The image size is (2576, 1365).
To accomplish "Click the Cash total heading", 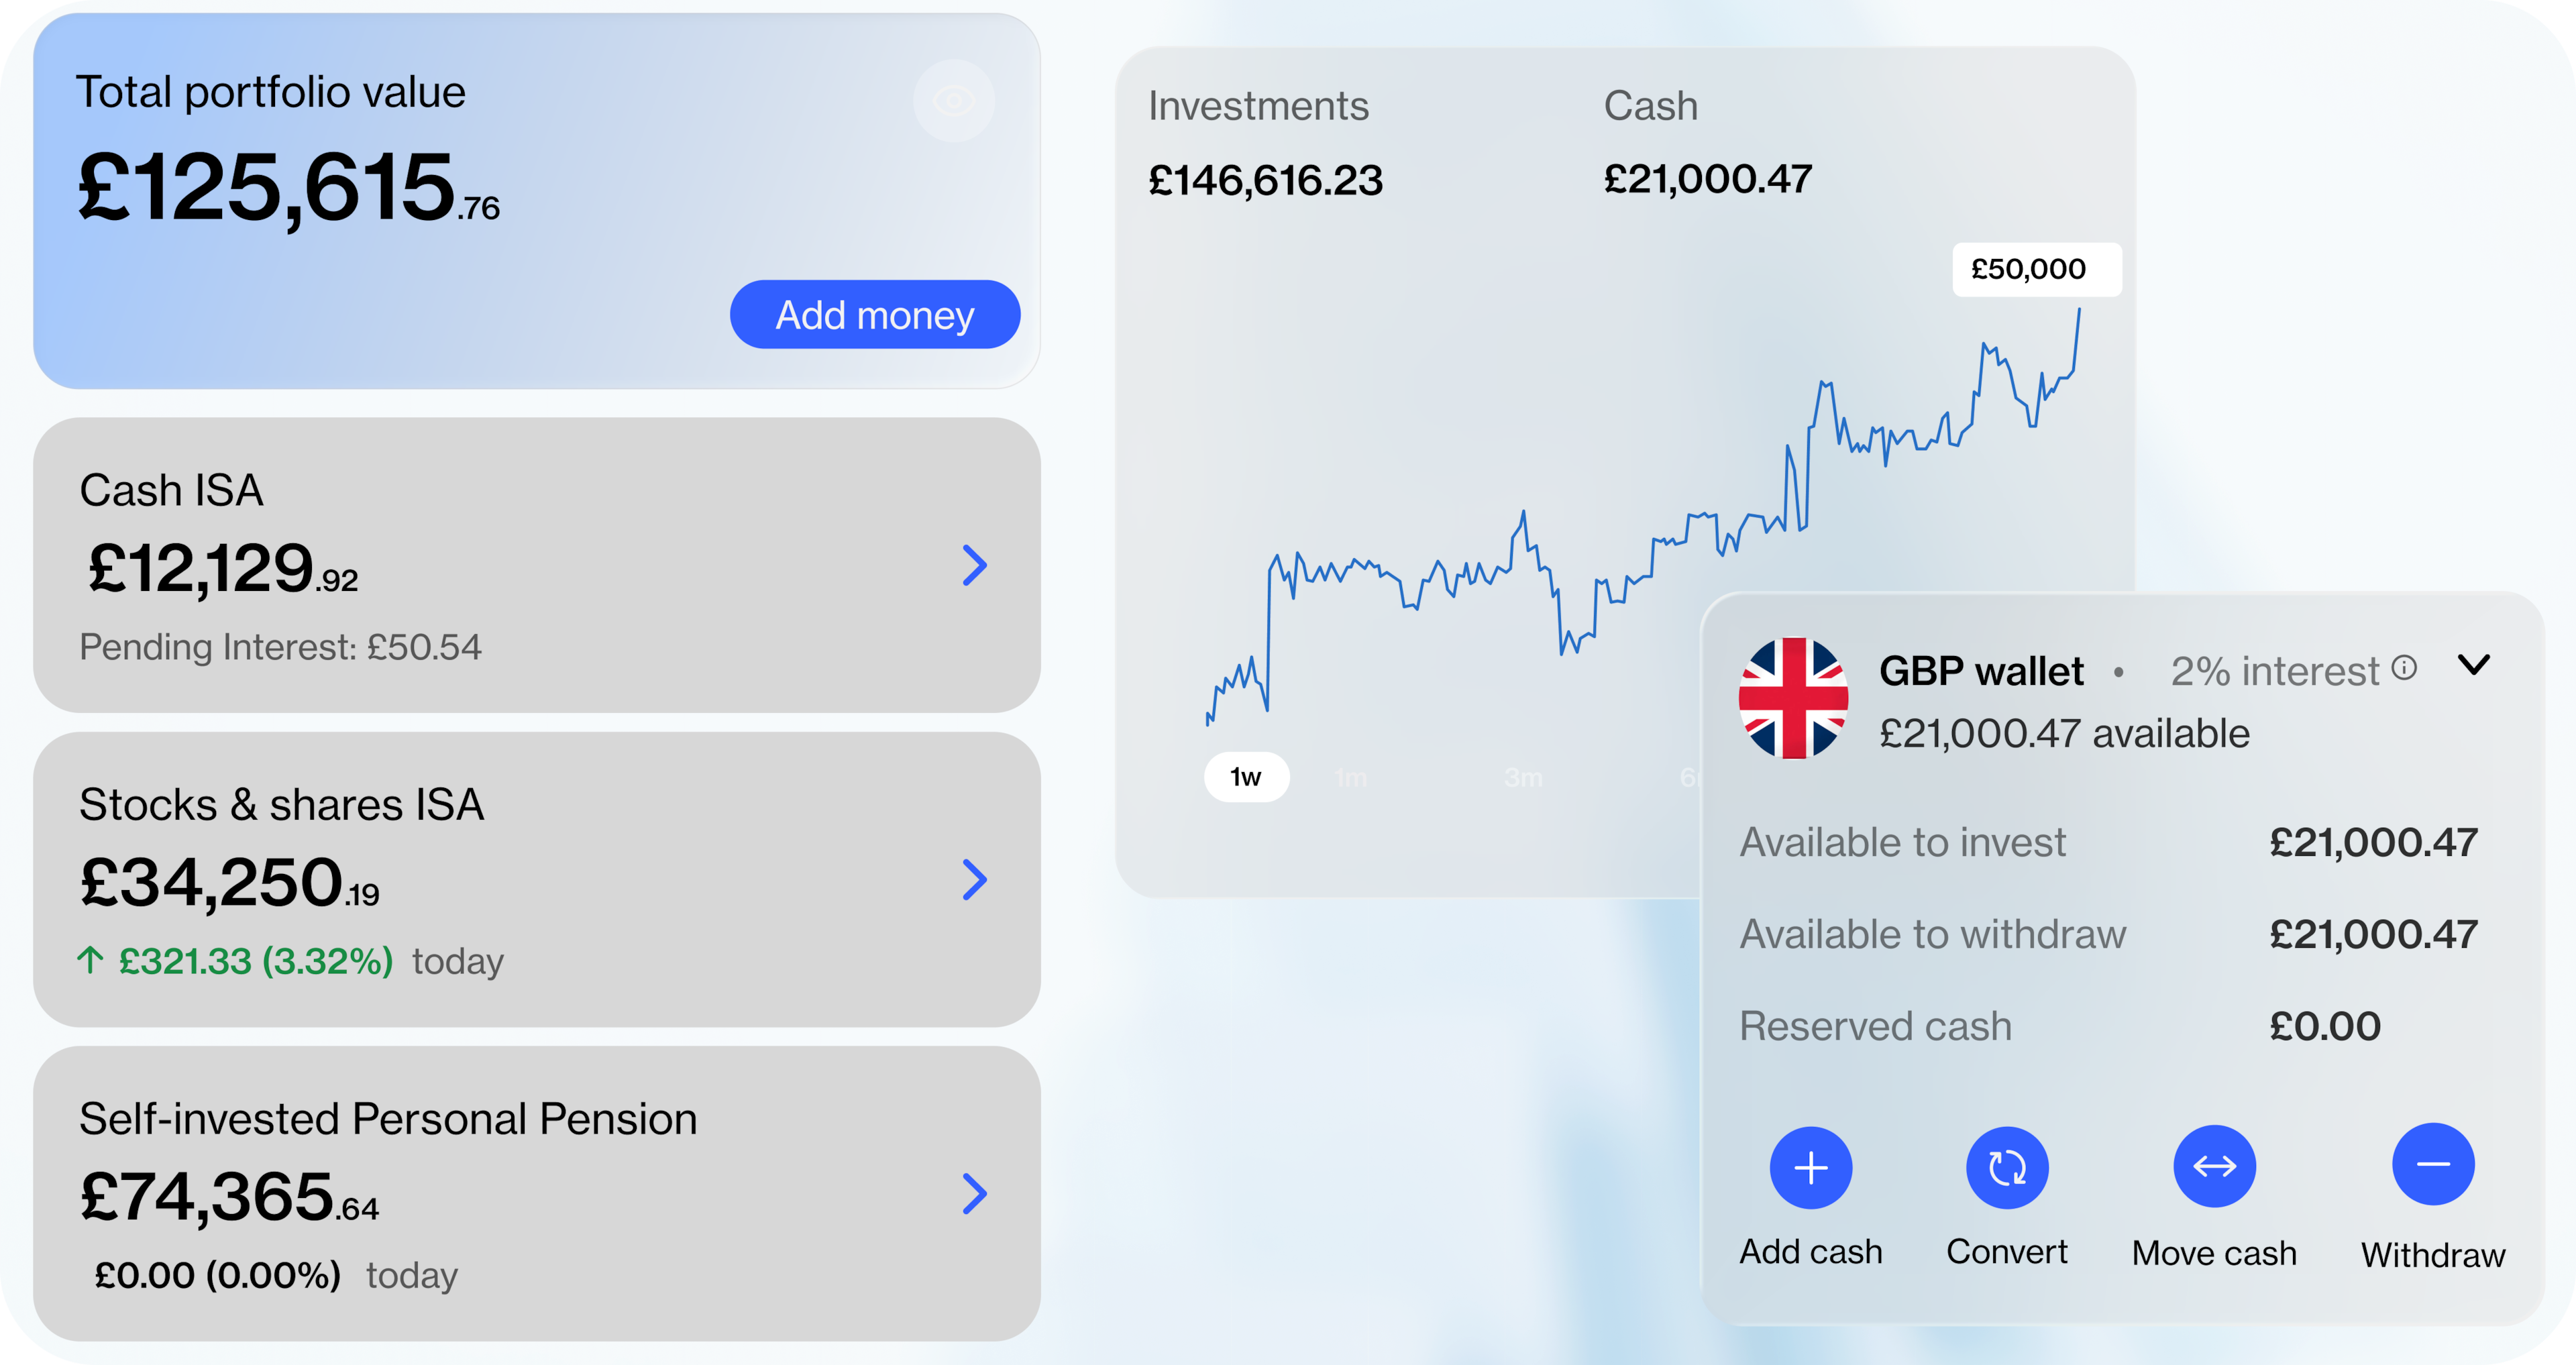I will (1650, 106).
